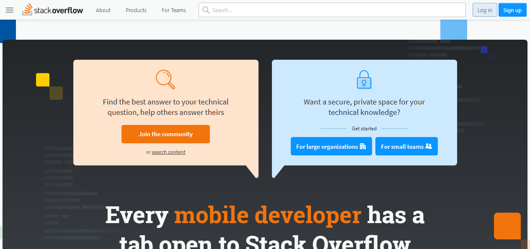Click the orange magnifying glass illustration
The image size is (530, 249).
165,79
